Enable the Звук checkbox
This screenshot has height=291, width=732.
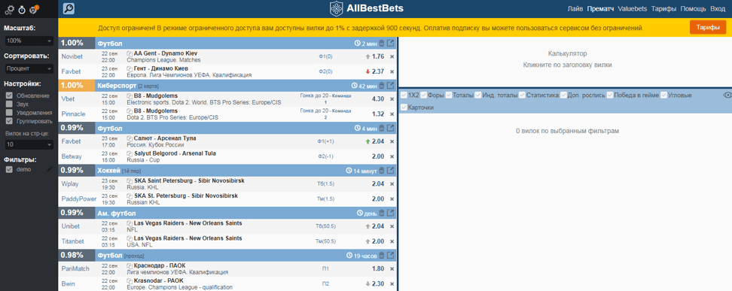[x=9, y=104]
